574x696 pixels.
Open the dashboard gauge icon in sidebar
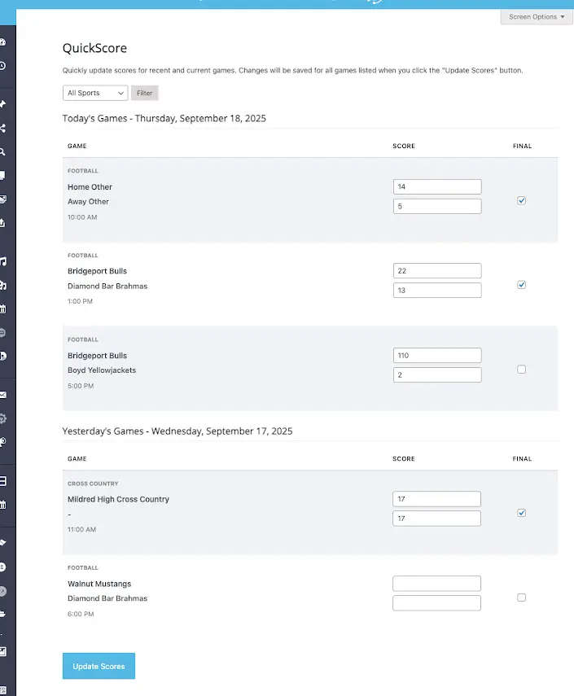[2, 42]
